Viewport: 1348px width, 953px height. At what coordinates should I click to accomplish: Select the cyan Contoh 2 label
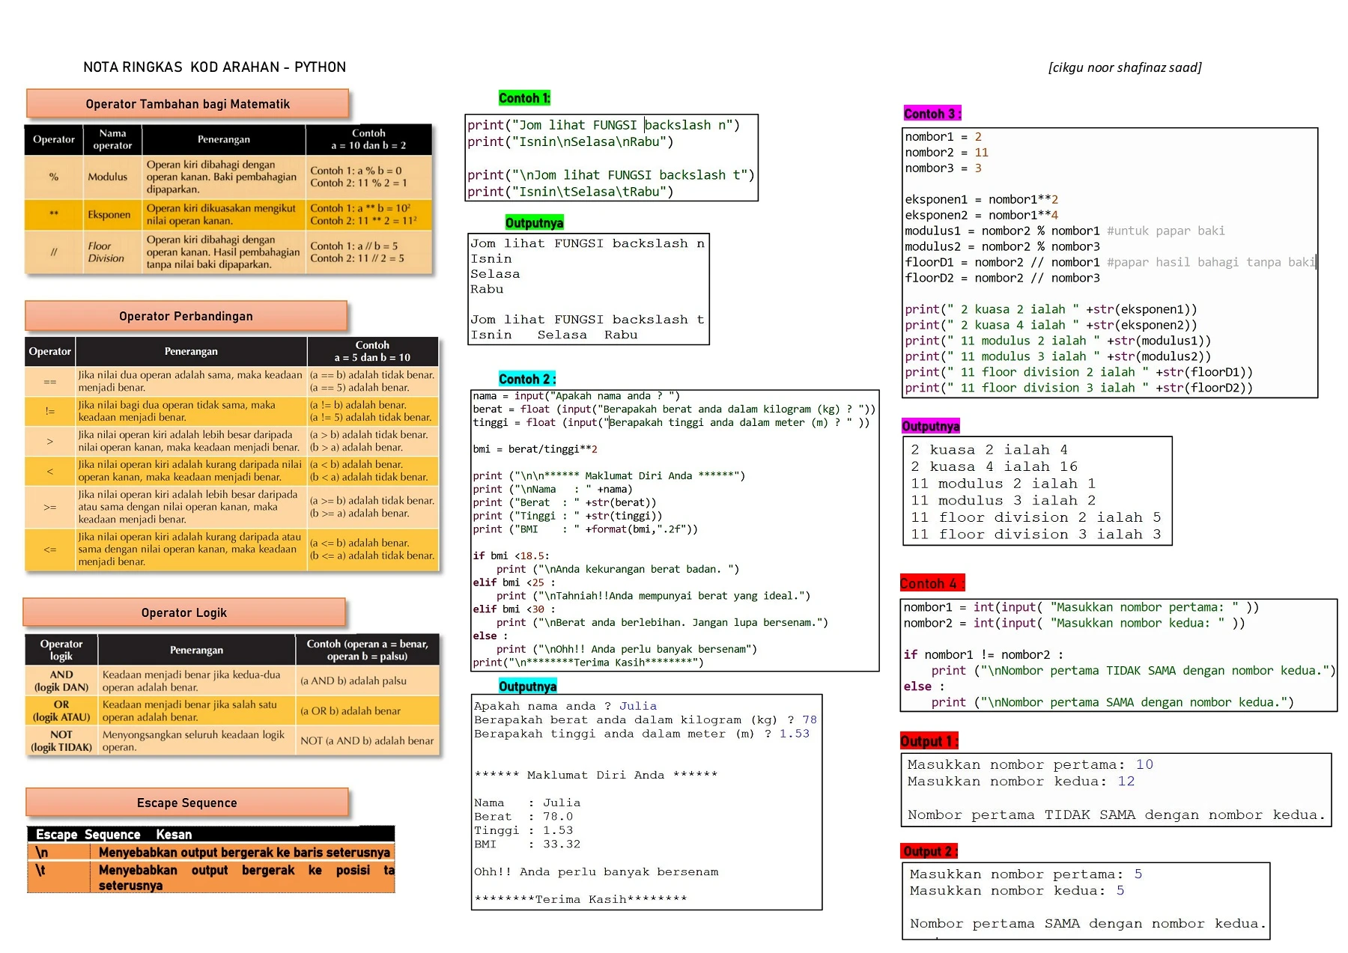pos(527,379)
